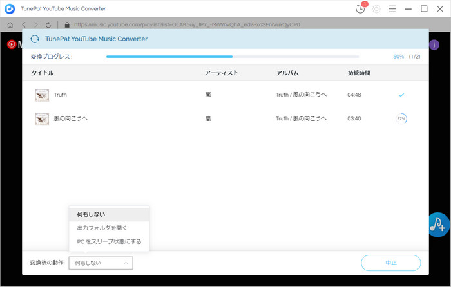Image resolution: width=451 pixels, height=287 pixels.
Task: Select the Truth song title
Action: click(61, 95)
